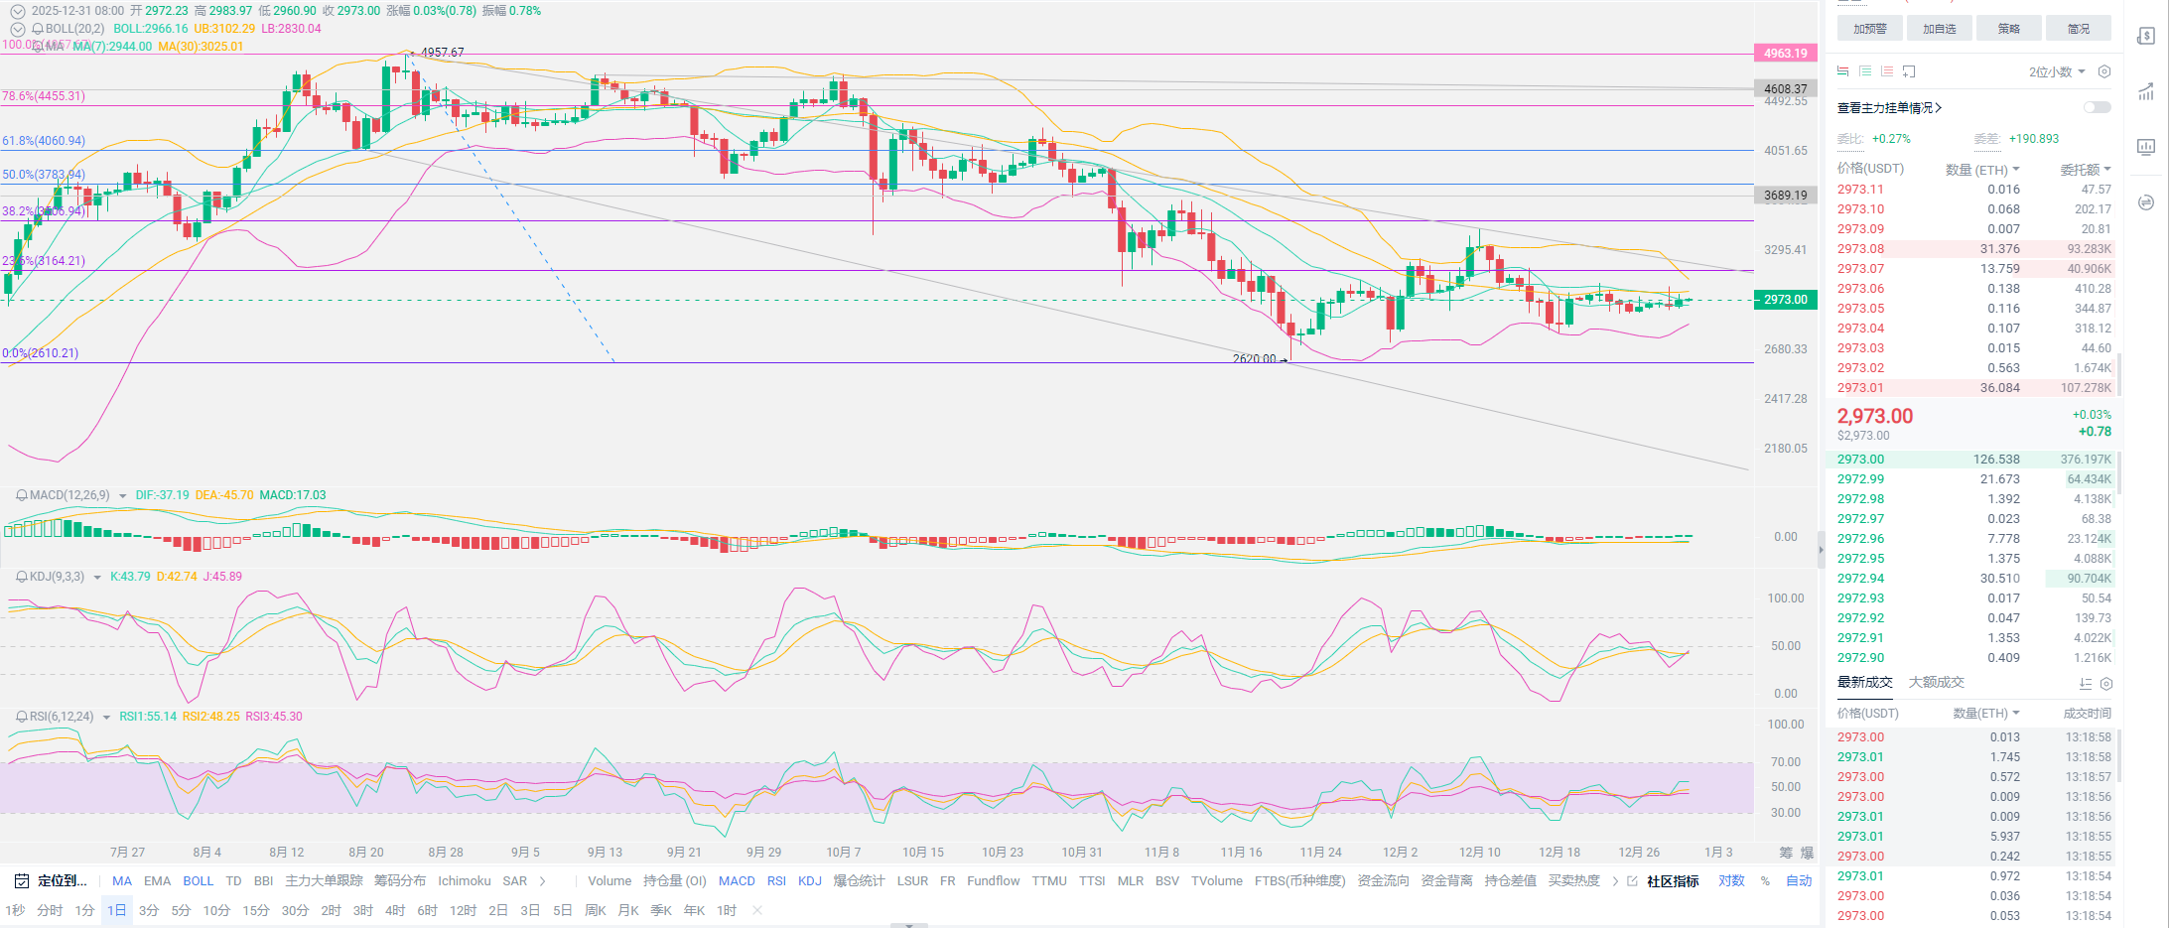Screen dimensions: 2169x928
Task: Click the dollar receipt icon in right sidebar
Action: pyautogui.click(x=2145, y=37)
